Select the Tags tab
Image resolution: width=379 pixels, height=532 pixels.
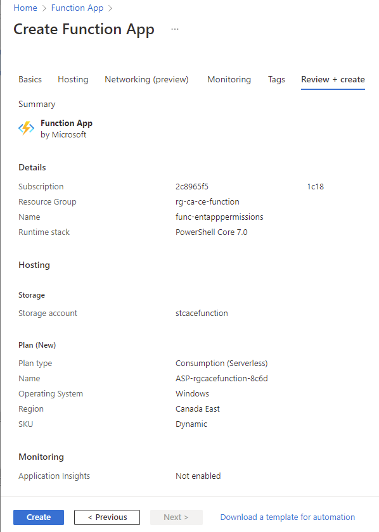pyautogui.click(x=276, y=79)
